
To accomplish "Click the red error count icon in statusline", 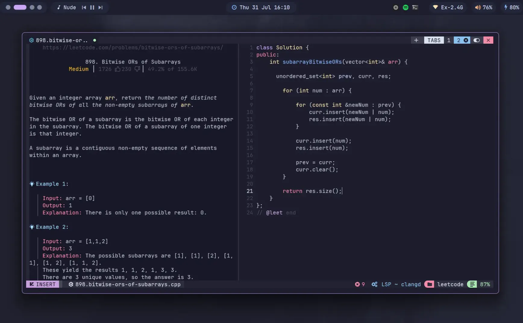I will [x=357, y=284].
